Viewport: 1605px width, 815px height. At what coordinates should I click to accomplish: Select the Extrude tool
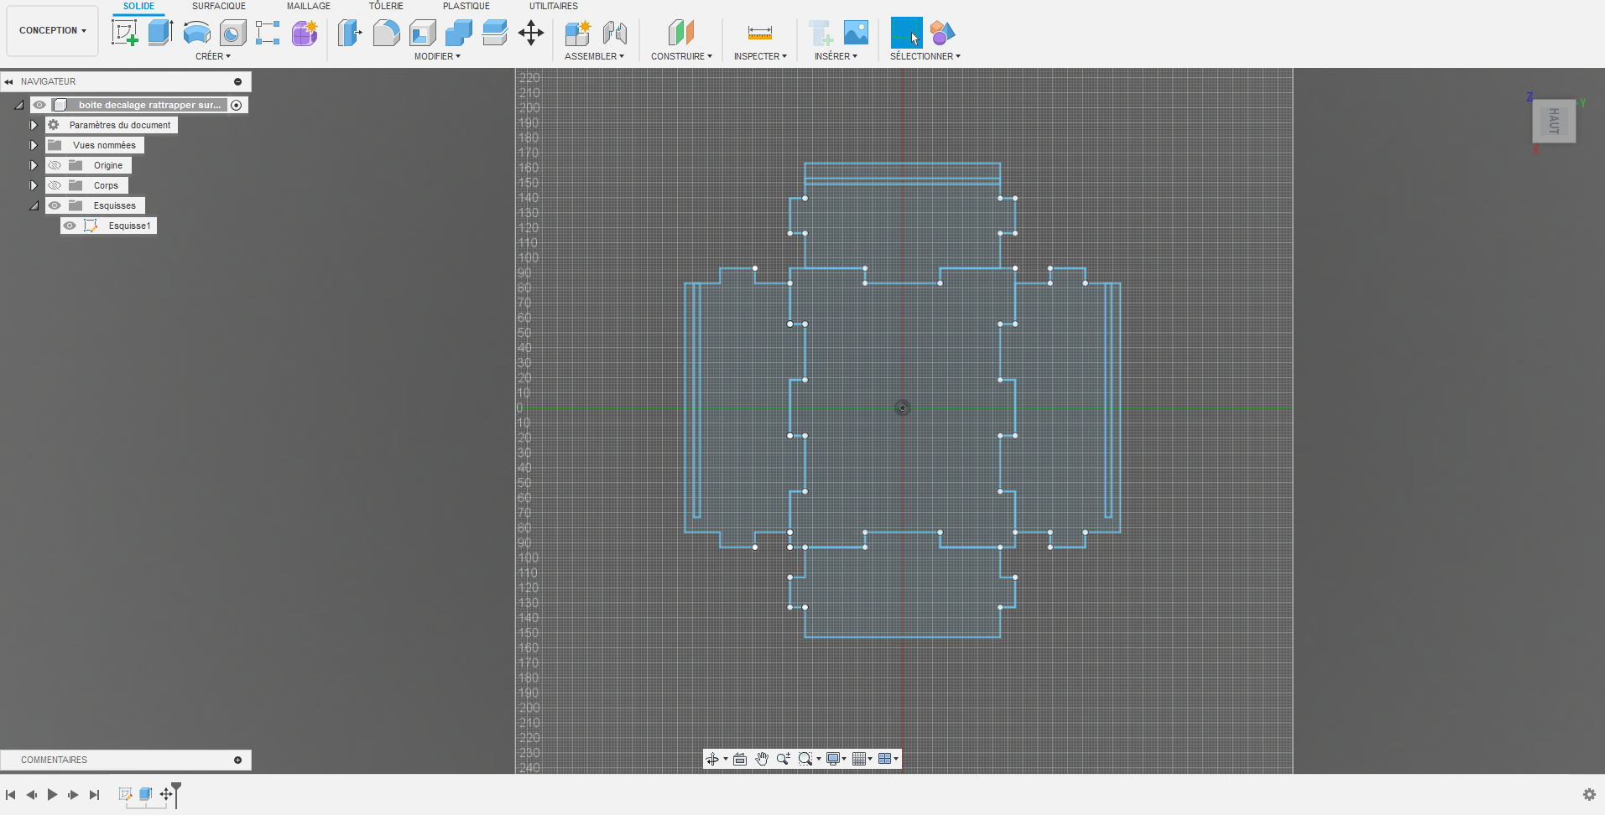click(x=160, y=34)
